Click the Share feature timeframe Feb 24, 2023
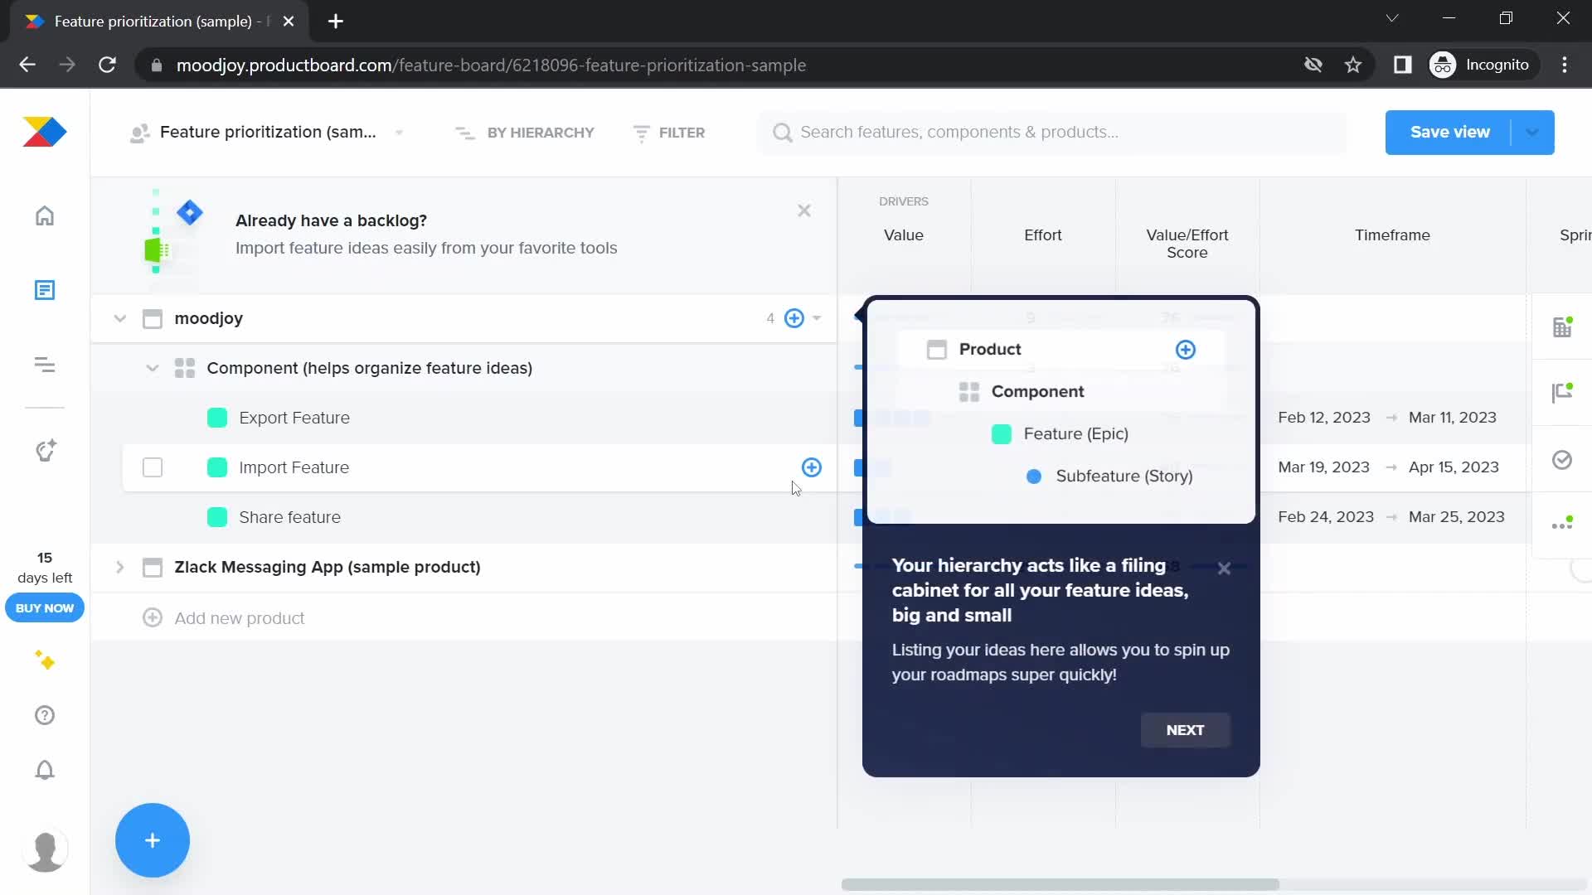Viewport: 1592px width, 895px height. click(x=1326, y=517)
